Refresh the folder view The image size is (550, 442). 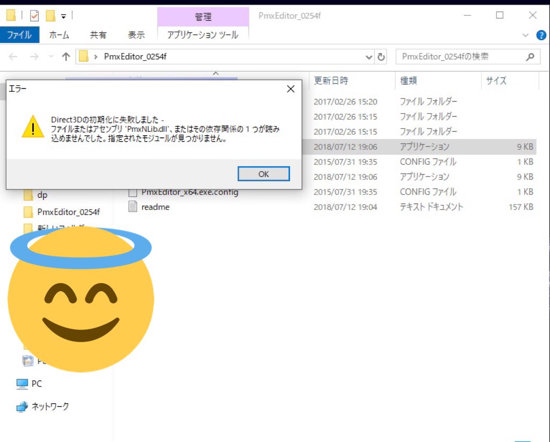click(x=381, y=57)
